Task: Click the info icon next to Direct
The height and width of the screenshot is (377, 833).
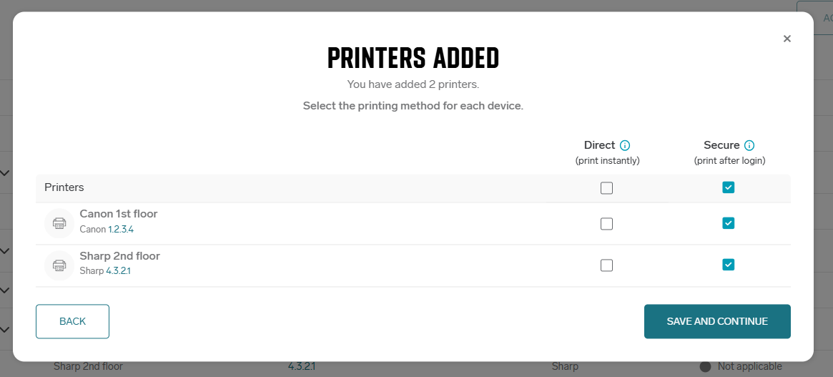Action: click(x=625, y=145)
